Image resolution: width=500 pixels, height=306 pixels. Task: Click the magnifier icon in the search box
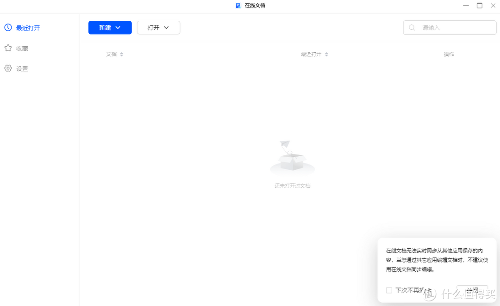tap(412, 27)
